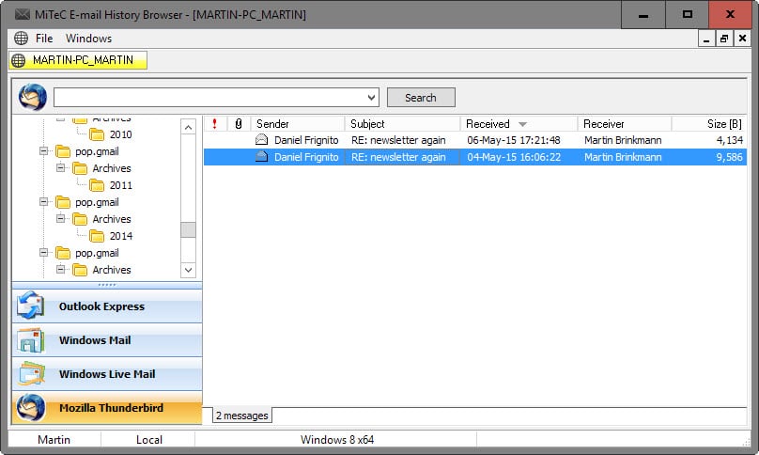Screen dimensions: 759x455
Task: Collapse the Archives node containing 2014
Action: tap(60, 218)
